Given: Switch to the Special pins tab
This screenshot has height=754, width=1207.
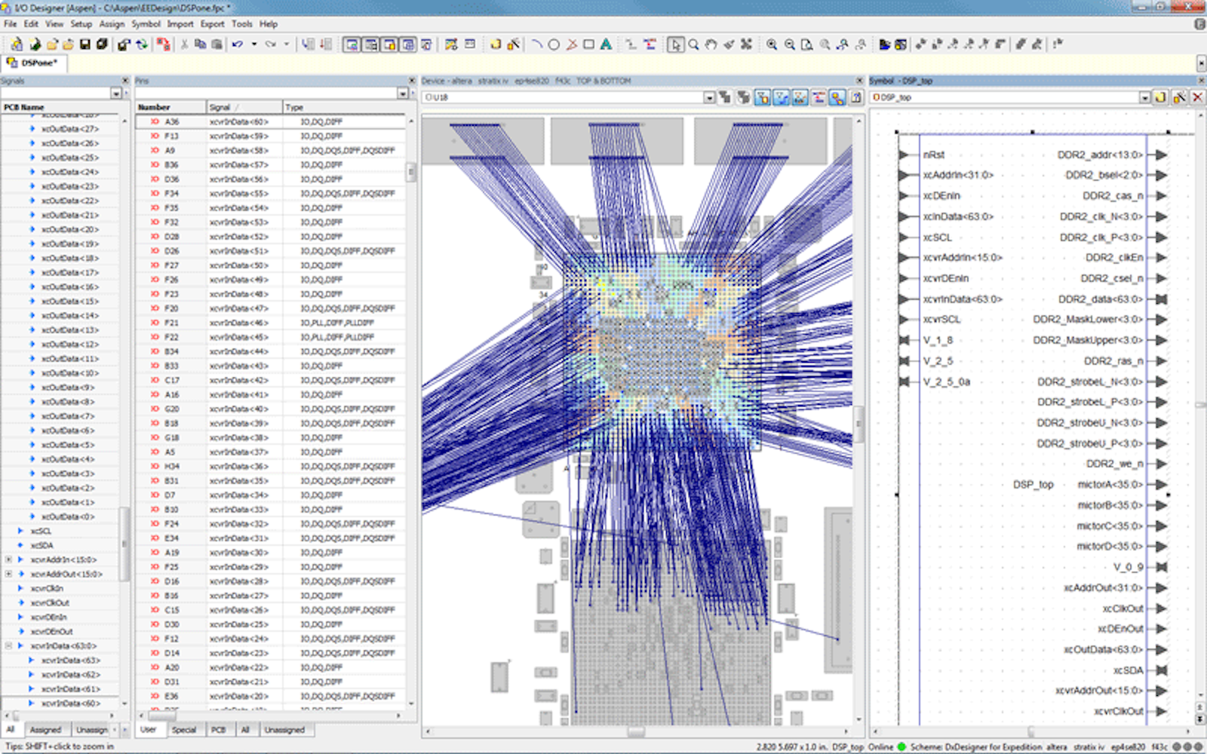Looking at the screenshot, I should pyautogui.click(x=183, y=730).
